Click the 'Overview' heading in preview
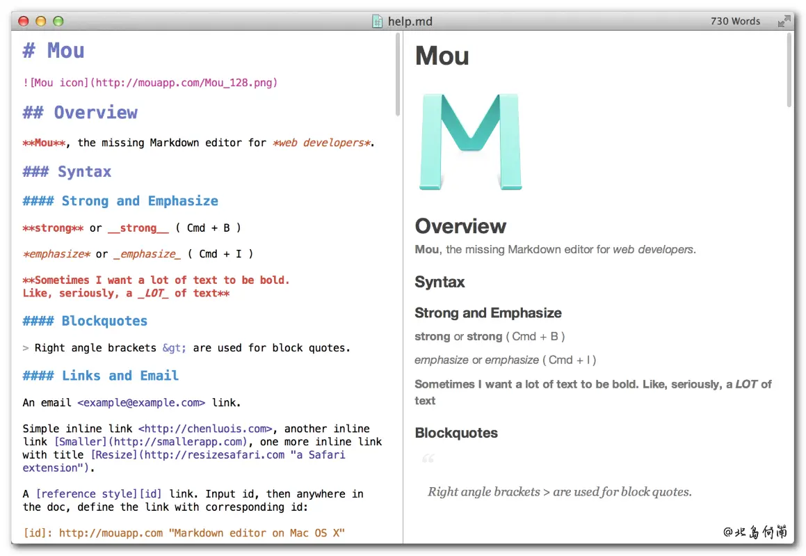Screen dimensions: 806x556 [460, 226]
